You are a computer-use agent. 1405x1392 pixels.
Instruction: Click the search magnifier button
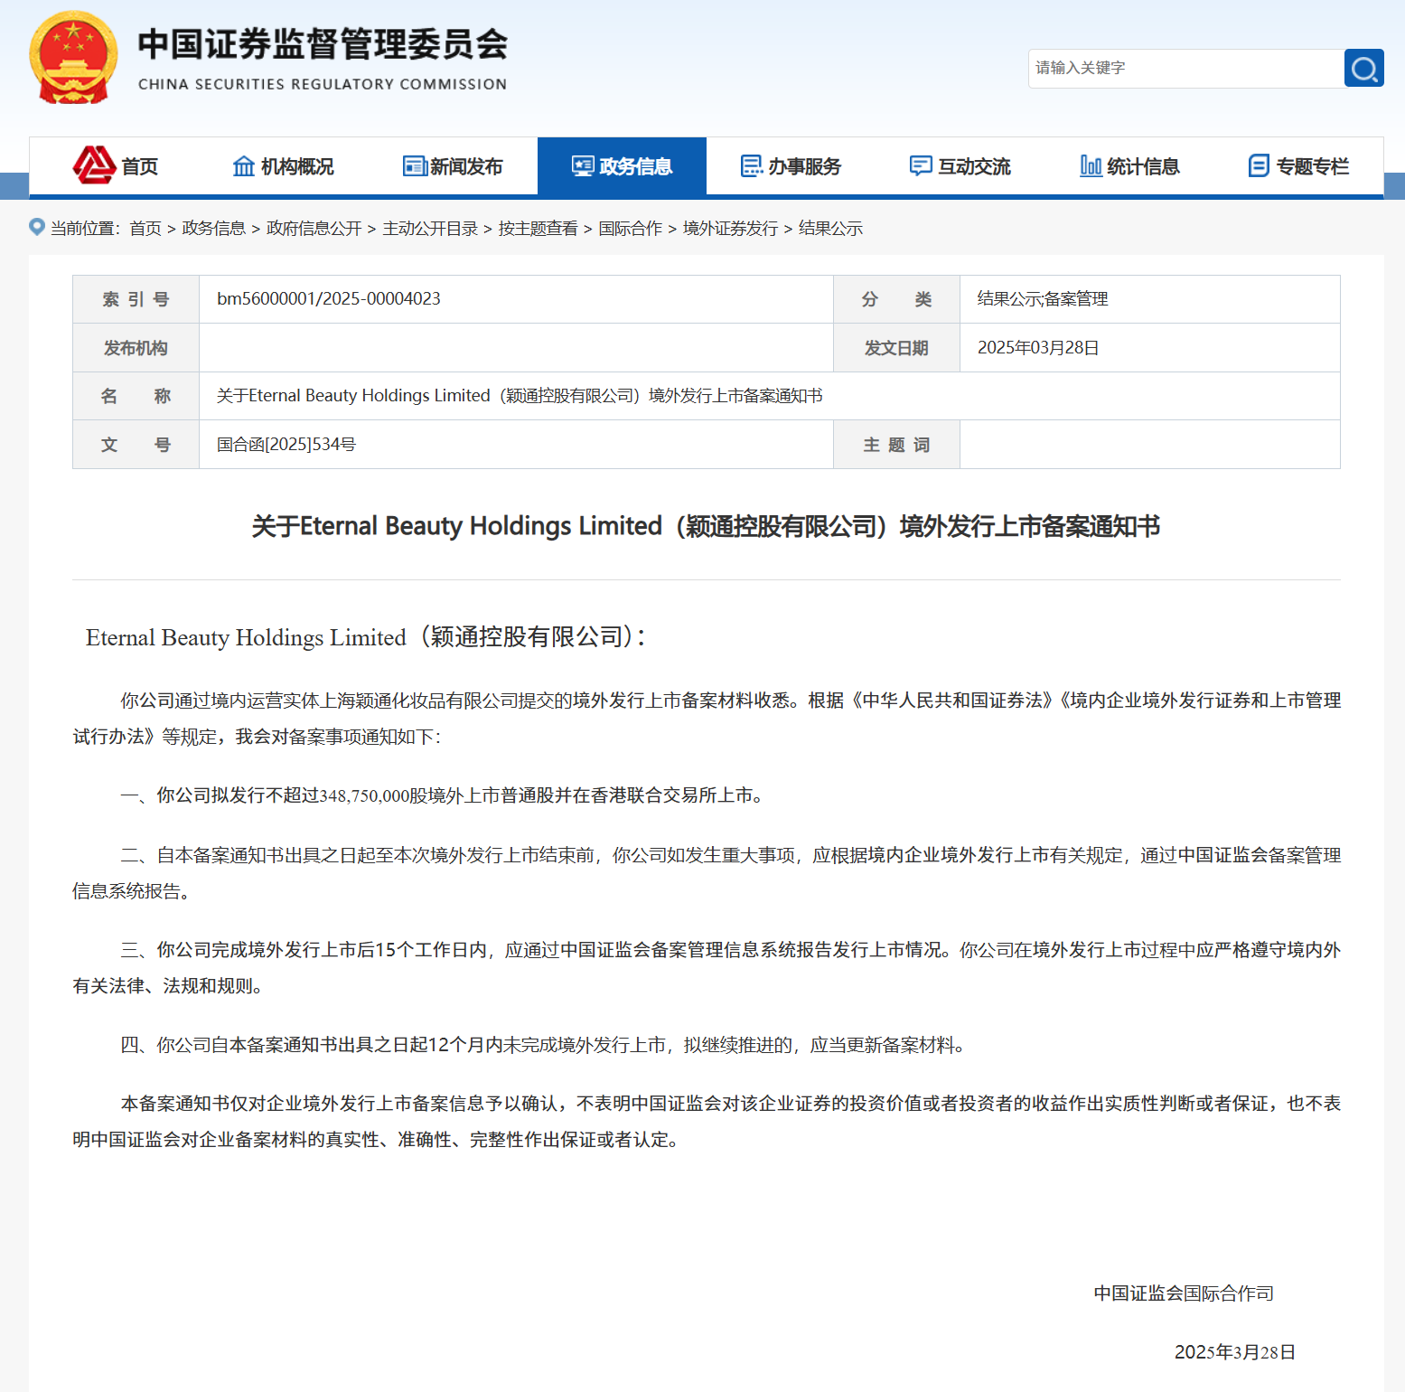(1363, 68)
